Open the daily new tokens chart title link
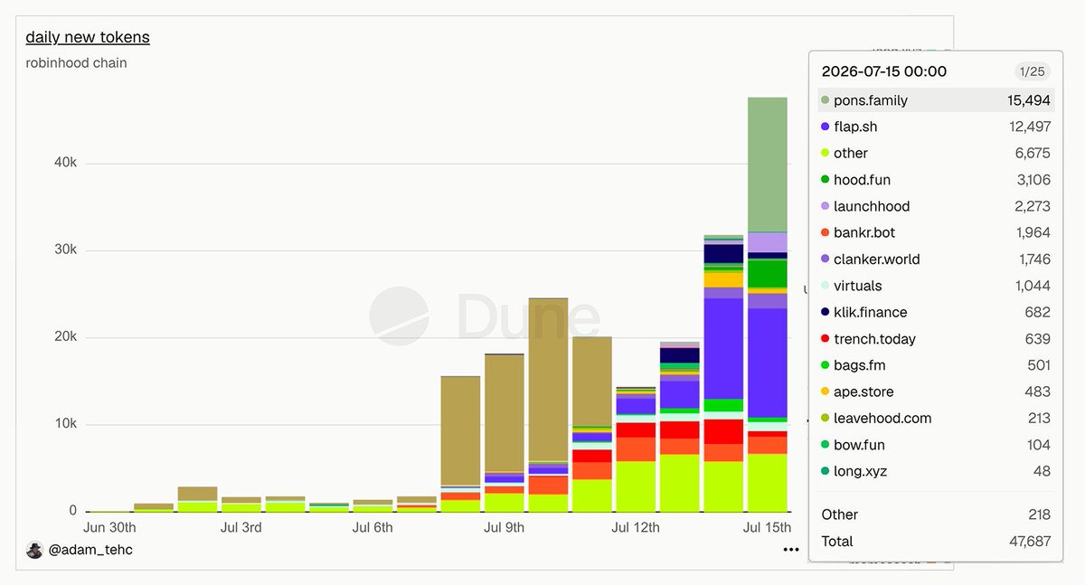The image size is (1085, 585). (88, 37)
